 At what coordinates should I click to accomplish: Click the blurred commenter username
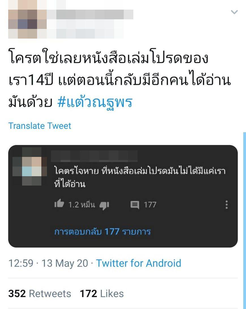click(x=94, y=156)
